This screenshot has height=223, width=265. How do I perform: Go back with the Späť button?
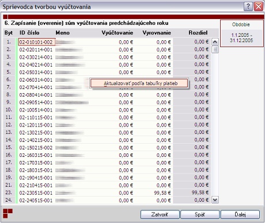coord(200,214)
